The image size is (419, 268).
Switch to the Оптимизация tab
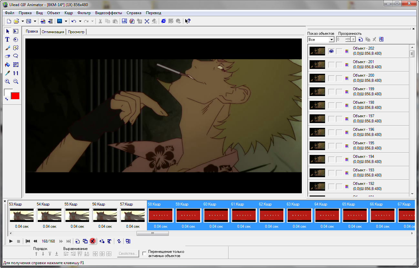[x=53, y=32]
